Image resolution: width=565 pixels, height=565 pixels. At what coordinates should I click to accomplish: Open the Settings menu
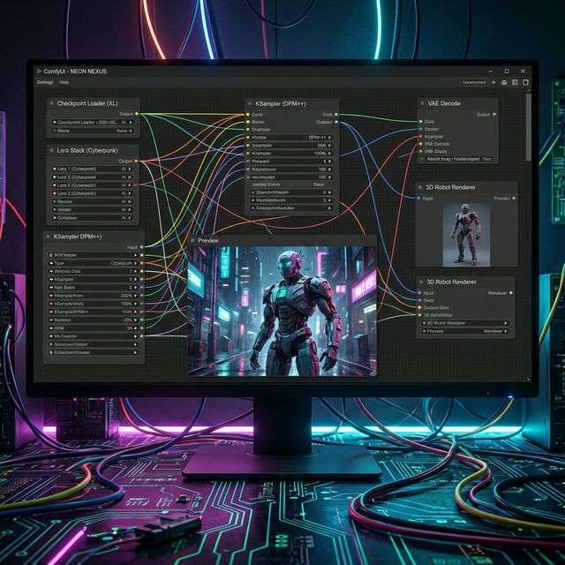pos(45,82)
